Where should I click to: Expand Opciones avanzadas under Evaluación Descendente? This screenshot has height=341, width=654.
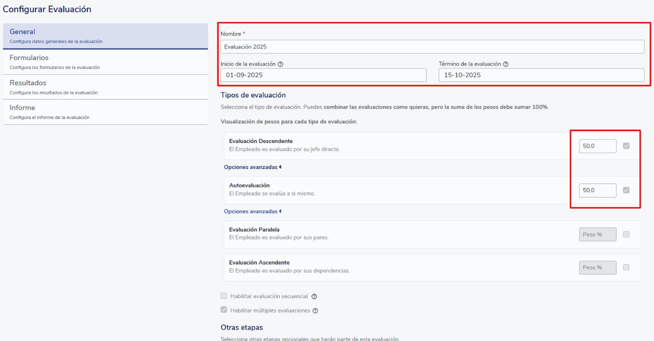click(x=252, y=167)
